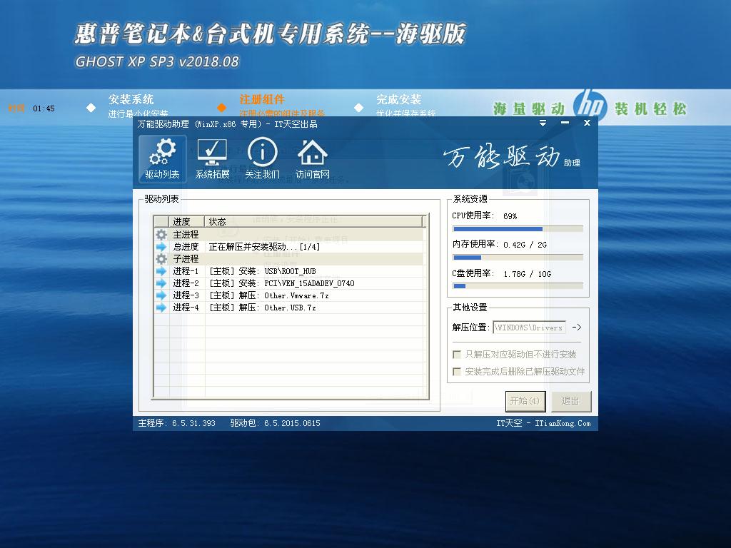Toggle 安装完成后删除已解压驱动文件 checkbox
The height and width of the screenshot is (548, 731).
click(457, 372)
